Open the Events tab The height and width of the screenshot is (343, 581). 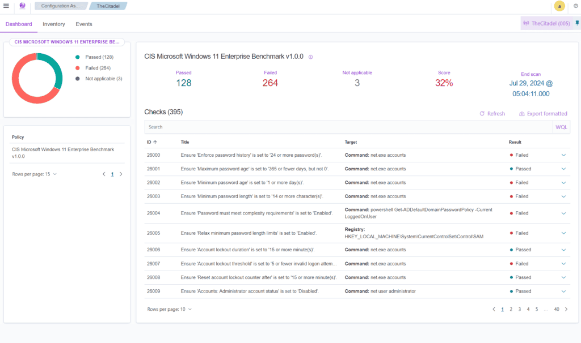(83, 24)
